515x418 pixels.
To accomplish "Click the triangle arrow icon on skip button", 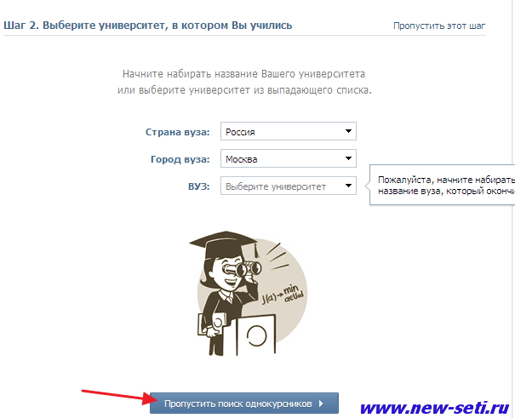I will click(321, 404).
